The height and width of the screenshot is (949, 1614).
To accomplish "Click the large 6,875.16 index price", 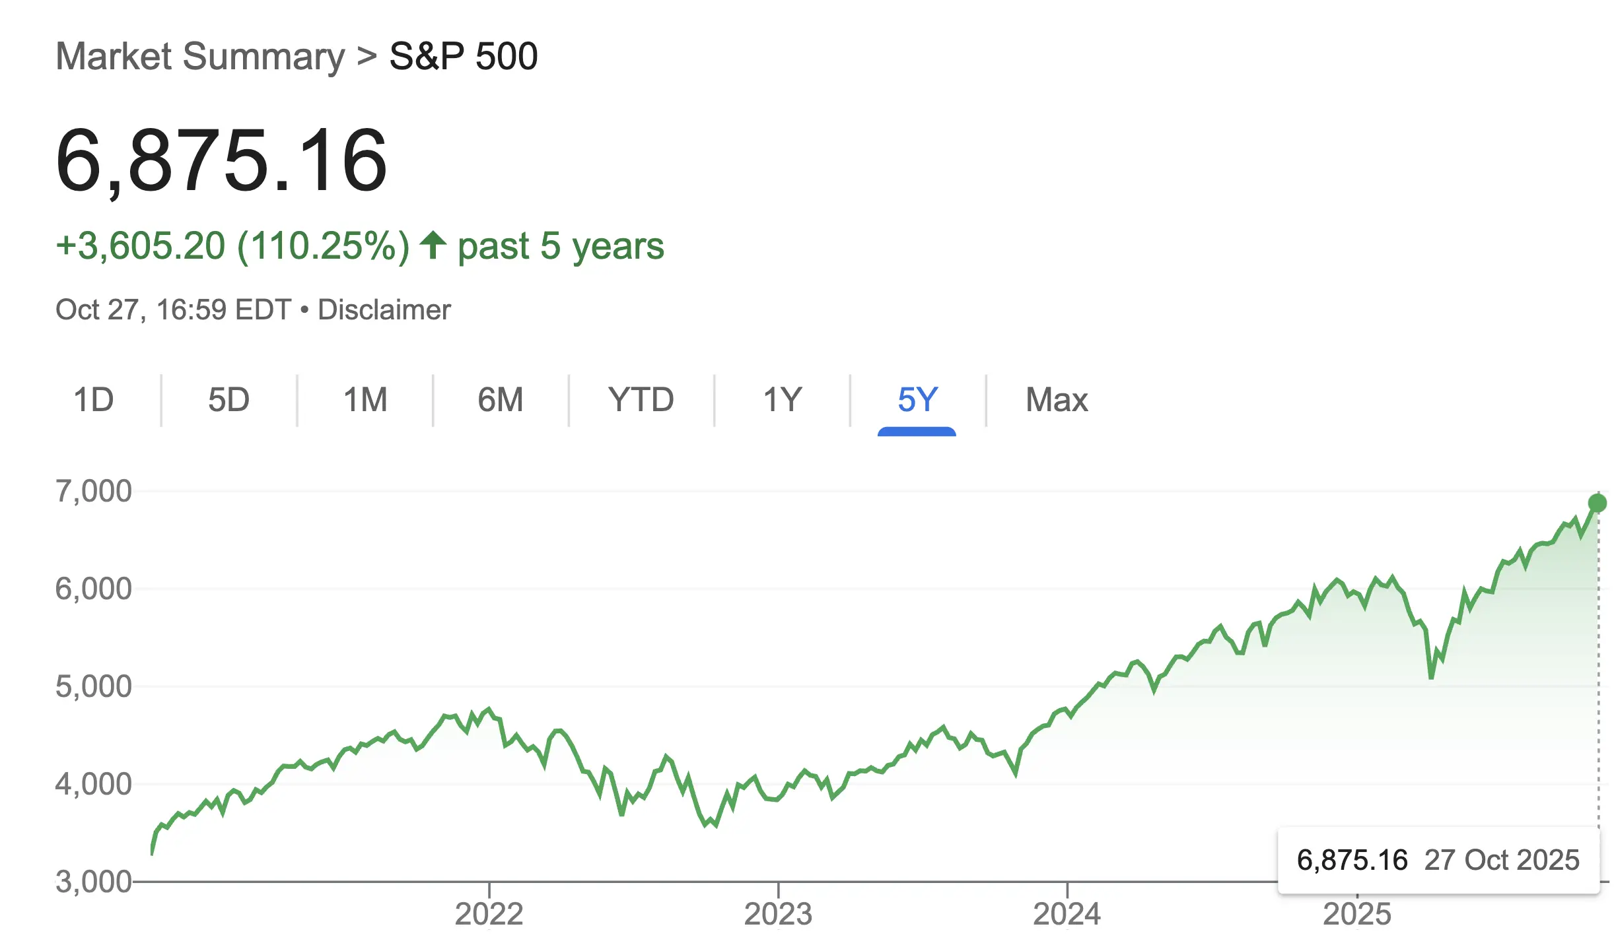I will coord(221,160).
